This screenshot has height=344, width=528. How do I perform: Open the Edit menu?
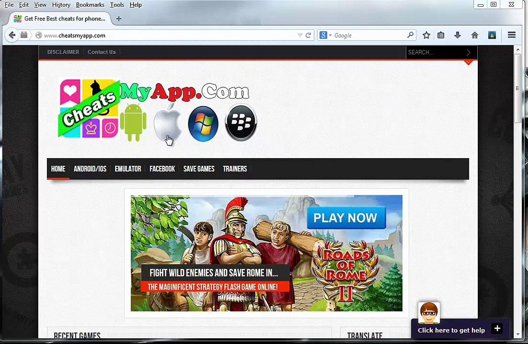(x=23, y=5)
